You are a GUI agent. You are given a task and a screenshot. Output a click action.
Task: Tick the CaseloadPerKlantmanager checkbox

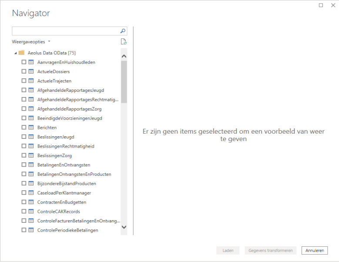[24, 193]
